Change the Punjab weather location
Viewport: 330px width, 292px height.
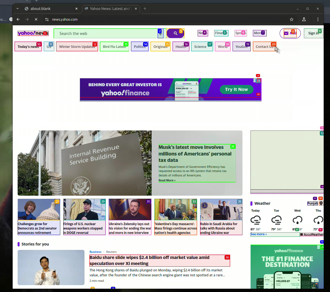[x=313, y=203]
